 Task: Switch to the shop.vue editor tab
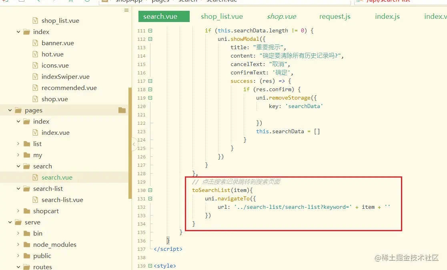[x=281, y=16]
